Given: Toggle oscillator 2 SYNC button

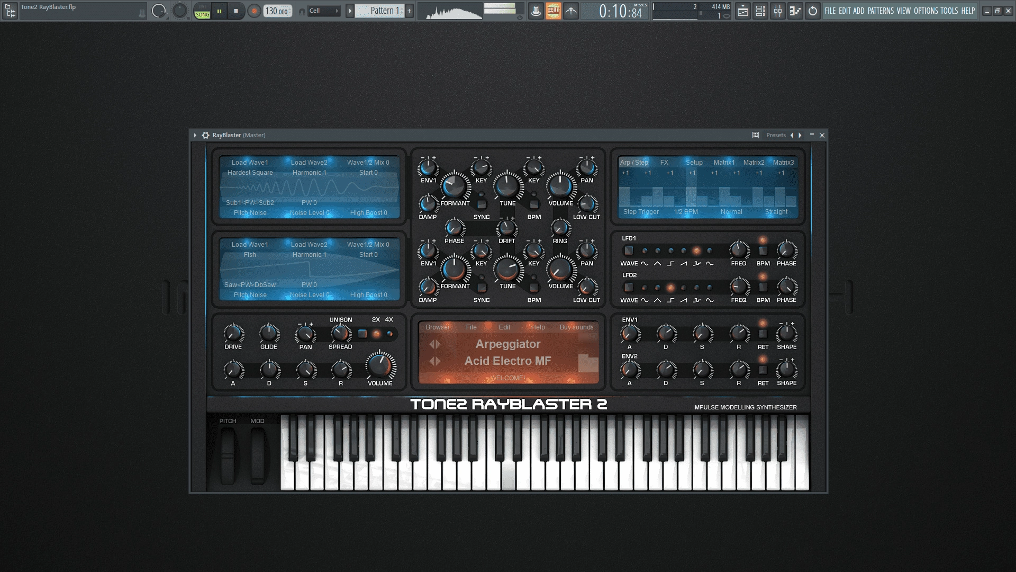Looking at the screenshot, I should click(482, 287).
